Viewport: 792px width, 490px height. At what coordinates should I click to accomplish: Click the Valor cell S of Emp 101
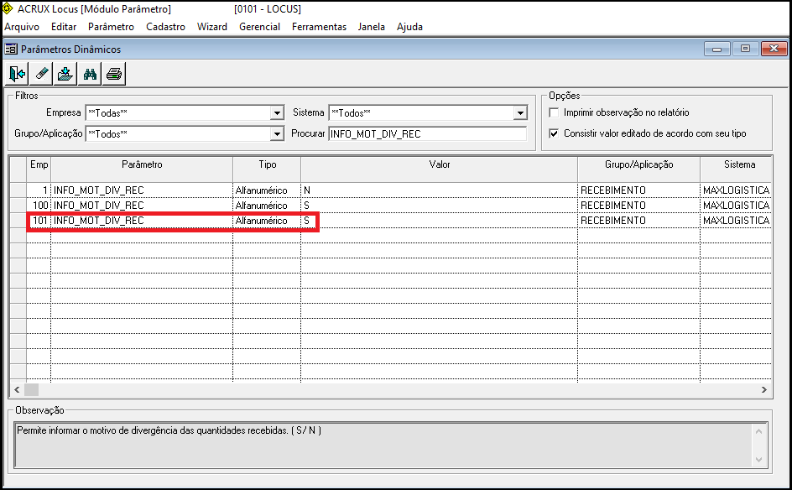coord(440,221)
